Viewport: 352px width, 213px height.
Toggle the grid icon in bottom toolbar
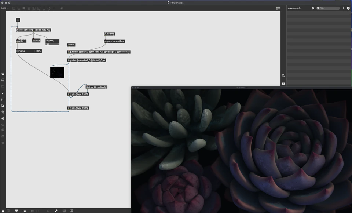coord(37,211)
